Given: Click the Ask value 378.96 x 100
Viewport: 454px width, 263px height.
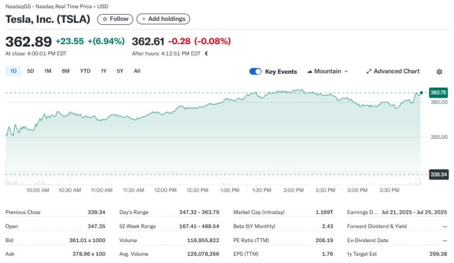Looking at the screenshot, I should pos(89,254).
